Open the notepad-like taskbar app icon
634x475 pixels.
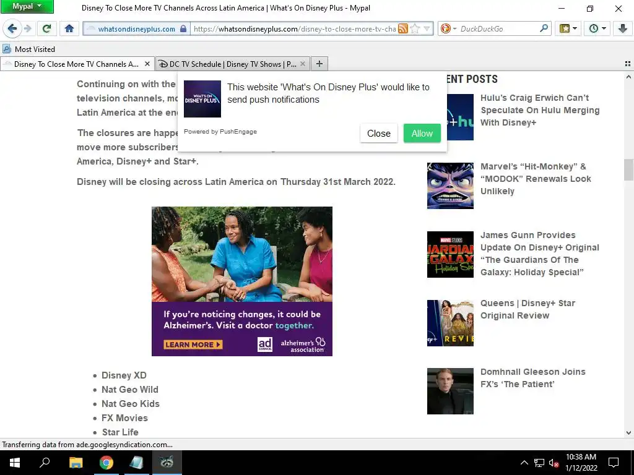136,463
